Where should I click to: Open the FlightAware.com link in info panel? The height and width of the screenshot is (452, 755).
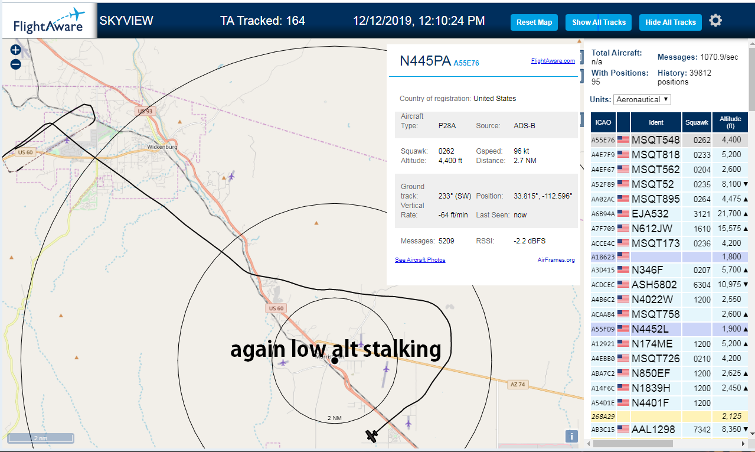click(x=553, y=61)
